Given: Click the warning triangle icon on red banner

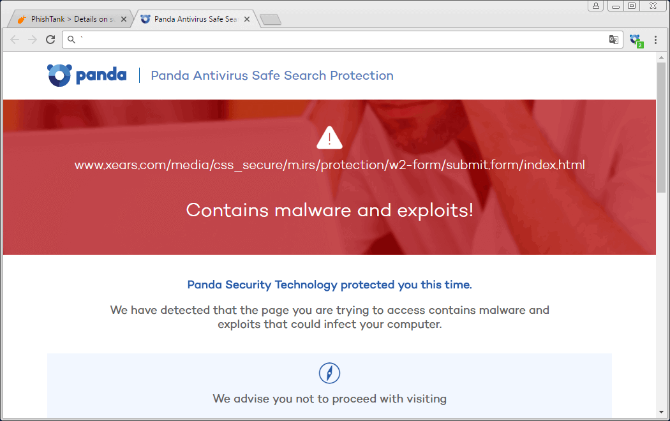Looking at the screenshot, I should pos(329,137).
